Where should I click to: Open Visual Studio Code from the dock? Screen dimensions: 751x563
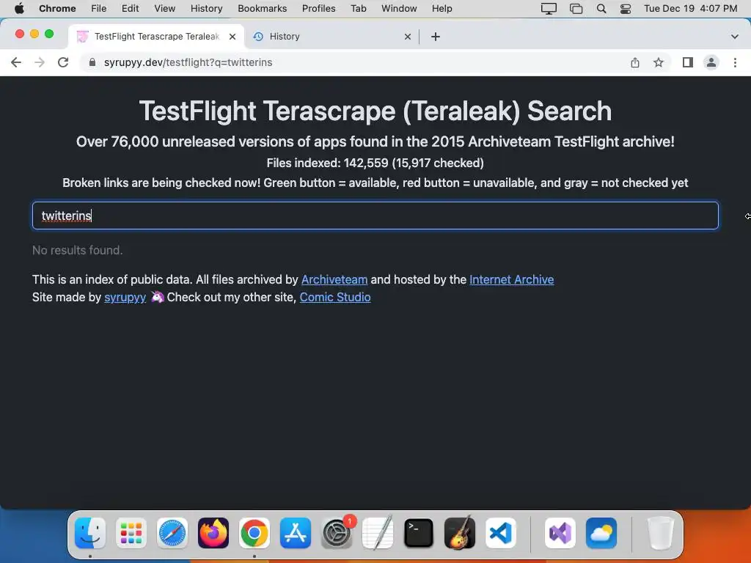(501, 533)
